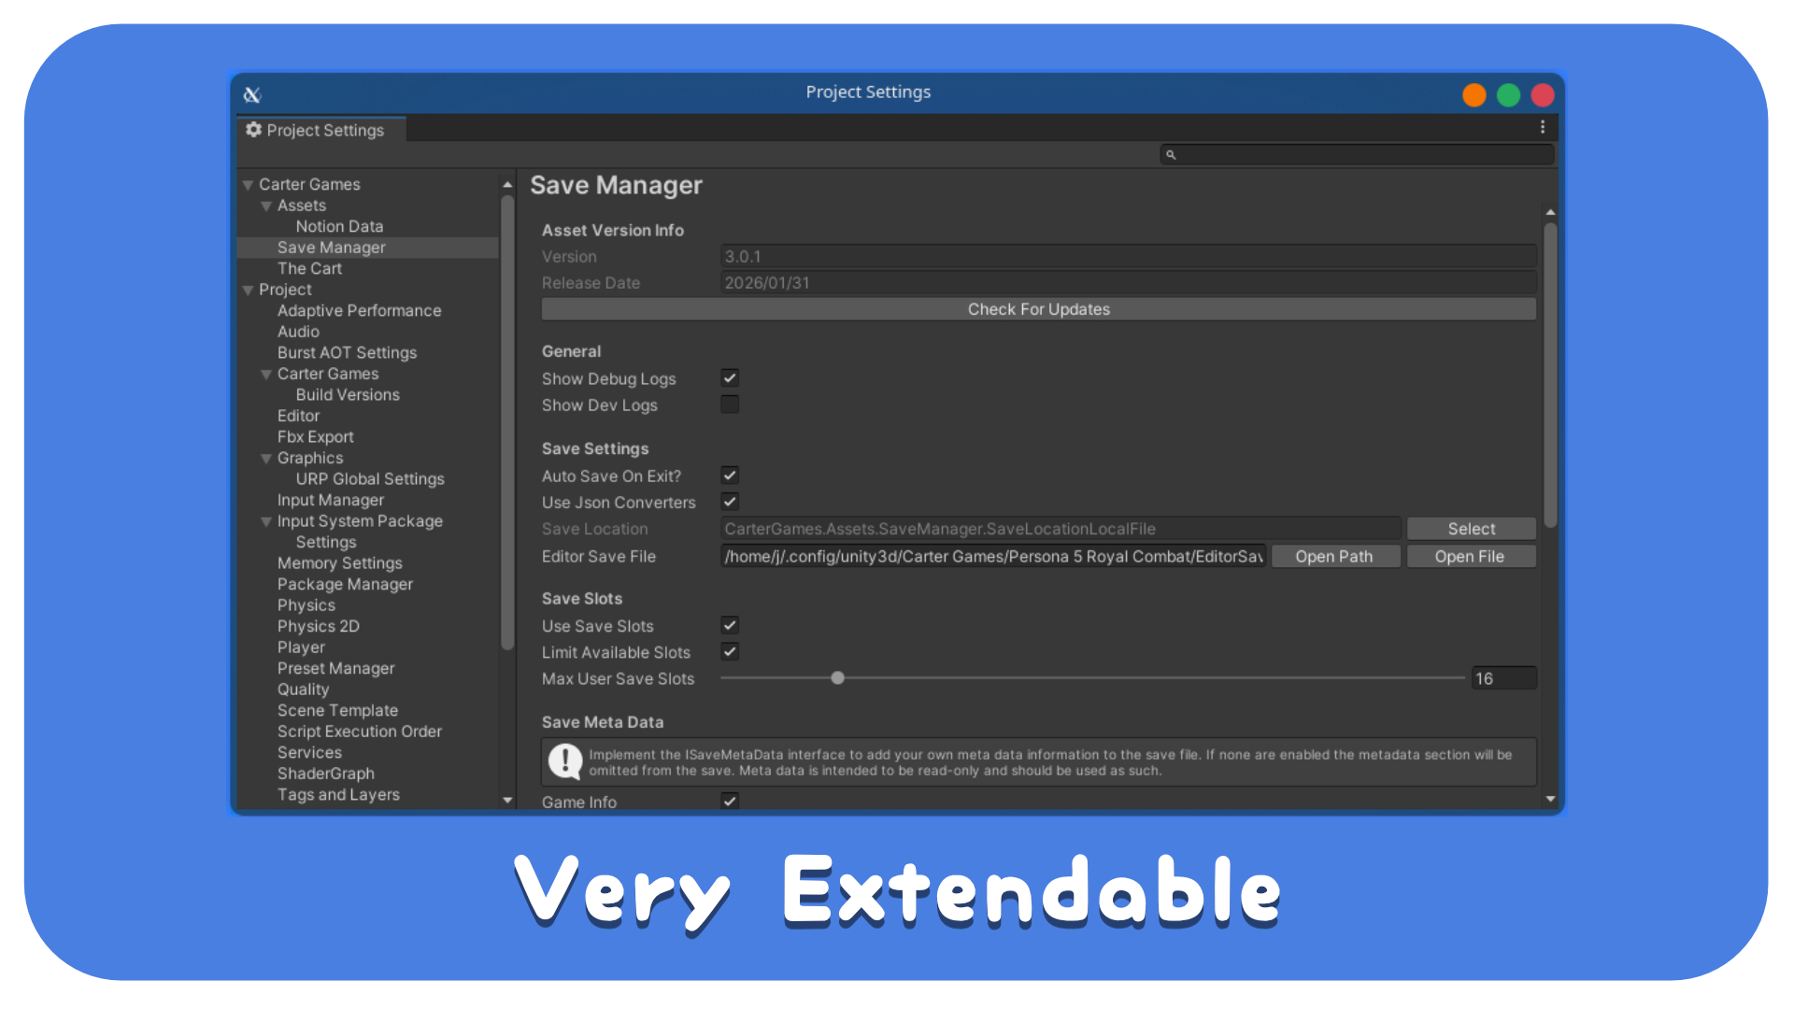Click the gear icon on Project Settings tab
Image resolution: width=1794 pixels, height=1009 pixels.
(253, 130)
